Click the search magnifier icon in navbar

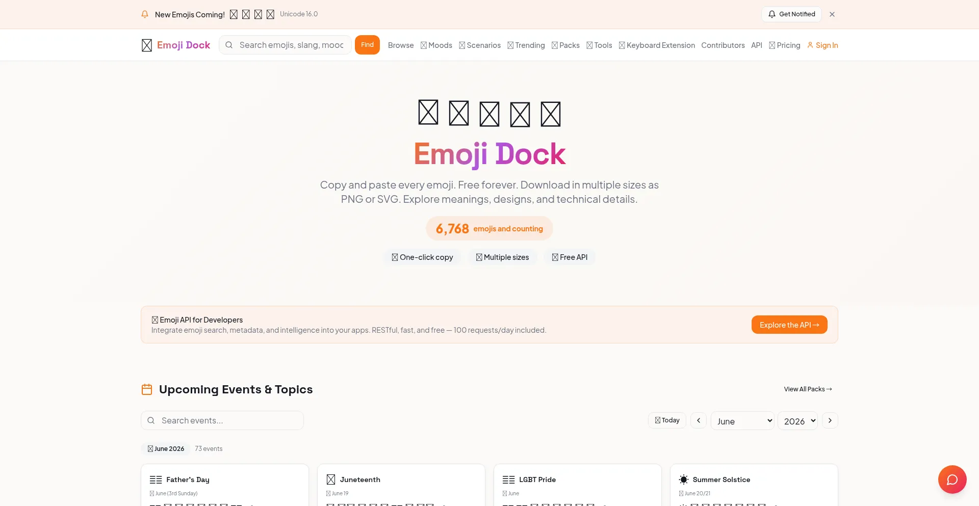(x=229, y=45)
